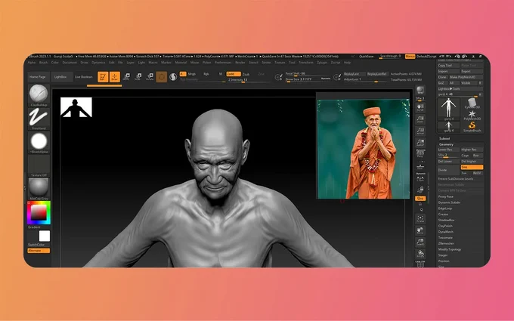This screenshot has width=514, height=321.
Task: Toggle Local symmetry icon
Action: pyautogui.click(x=420, y=179)
